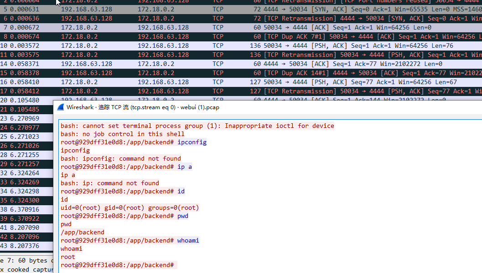Select packet 43 at time 8.207376

[x=26, y=246]
